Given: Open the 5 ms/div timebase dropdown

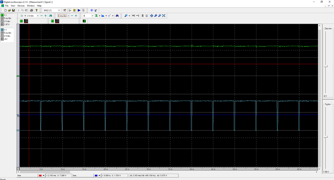Looking at the screenshot, I should click(x=64, y=16).
